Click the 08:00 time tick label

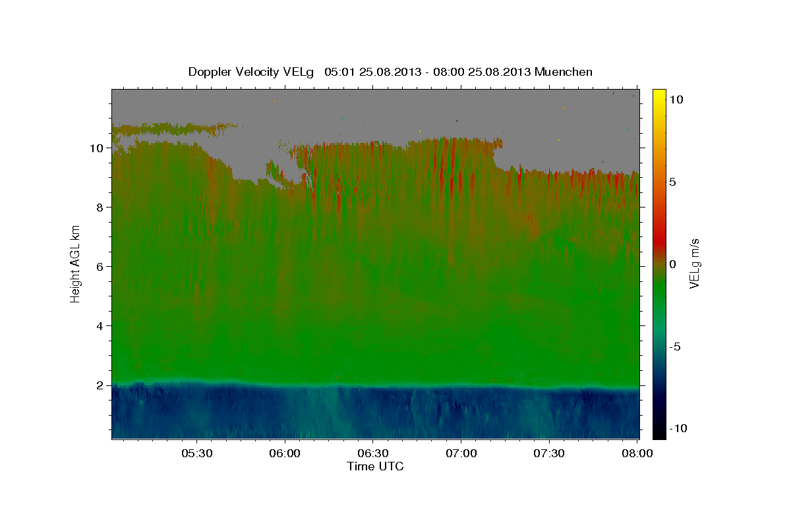pyautogui.click(x=637, y=454)
